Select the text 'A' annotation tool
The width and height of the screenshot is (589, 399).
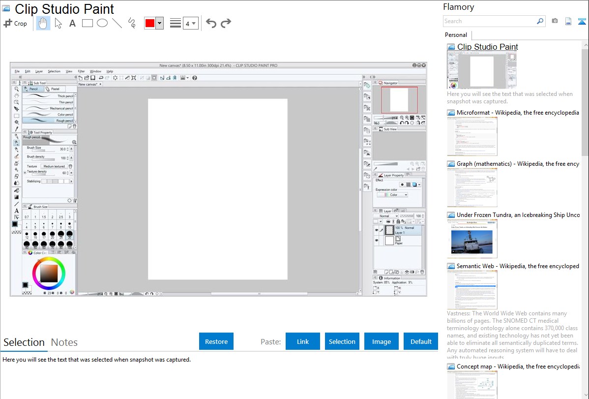click(72, 23)
